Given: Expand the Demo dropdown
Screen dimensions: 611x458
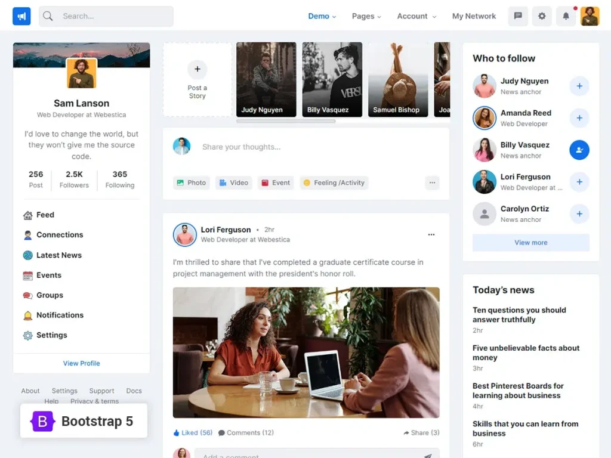Looking at the screenshot, I should click(x=322, y=16).
